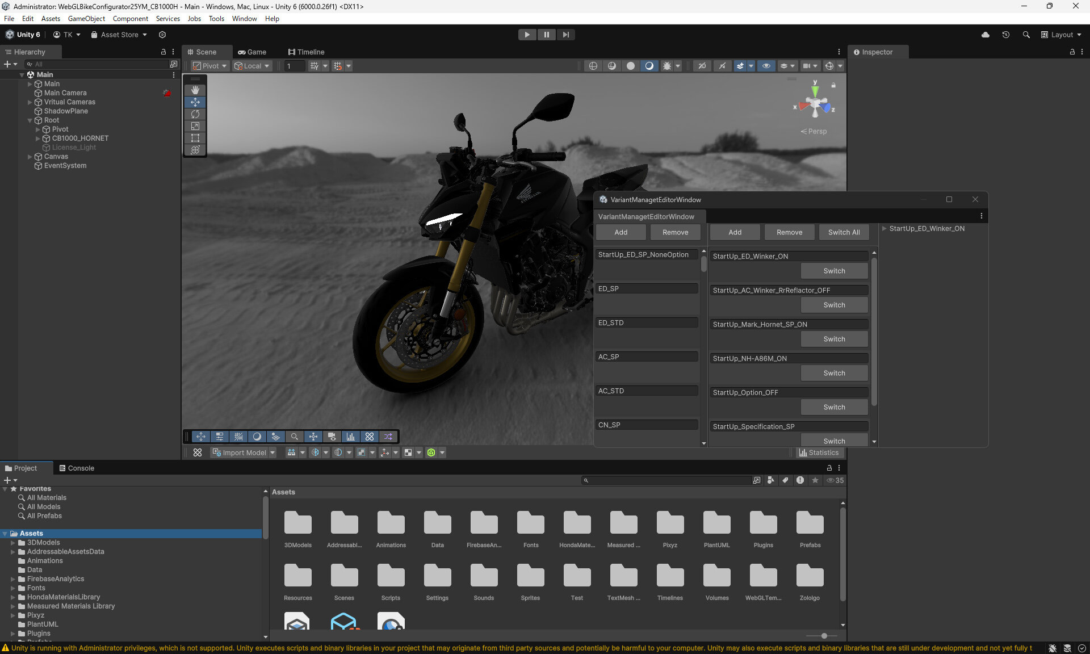Screen dimensions: 1090x654
Task: Open the Statistics panel button
Action: (818, 452)
